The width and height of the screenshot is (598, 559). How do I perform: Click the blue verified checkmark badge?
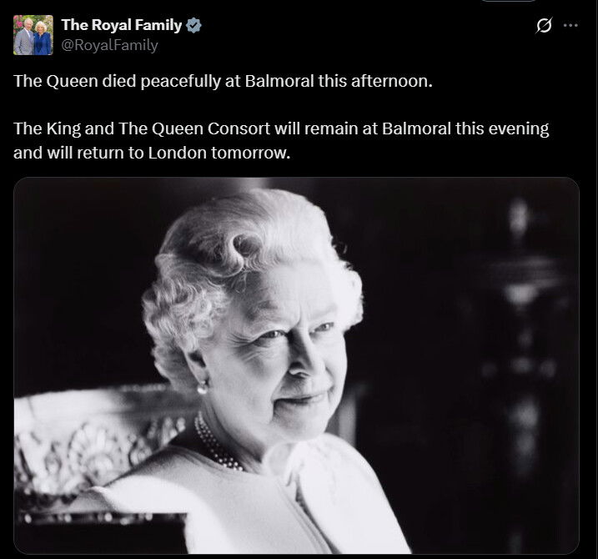point(193,25)
